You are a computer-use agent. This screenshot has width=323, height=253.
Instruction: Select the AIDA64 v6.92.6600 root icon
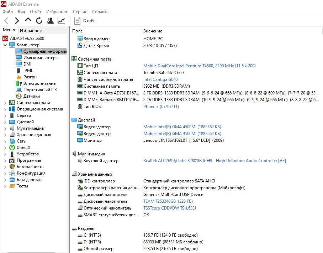pyautogui.click(x=5, y=38)
